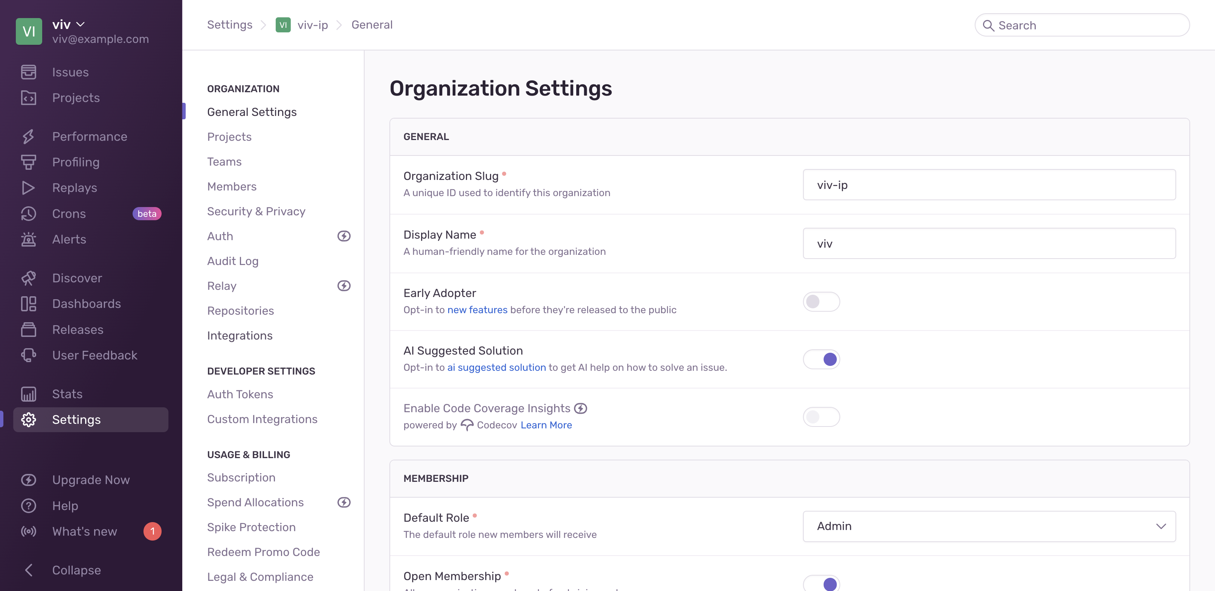Click the upgrade bolt icon beside Auth

click(x=344, y=236)
